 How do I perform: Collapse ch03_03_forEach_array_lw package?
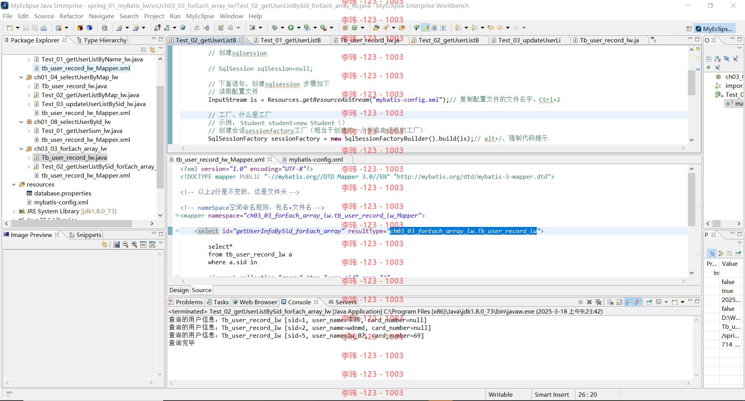click(21, 149)
